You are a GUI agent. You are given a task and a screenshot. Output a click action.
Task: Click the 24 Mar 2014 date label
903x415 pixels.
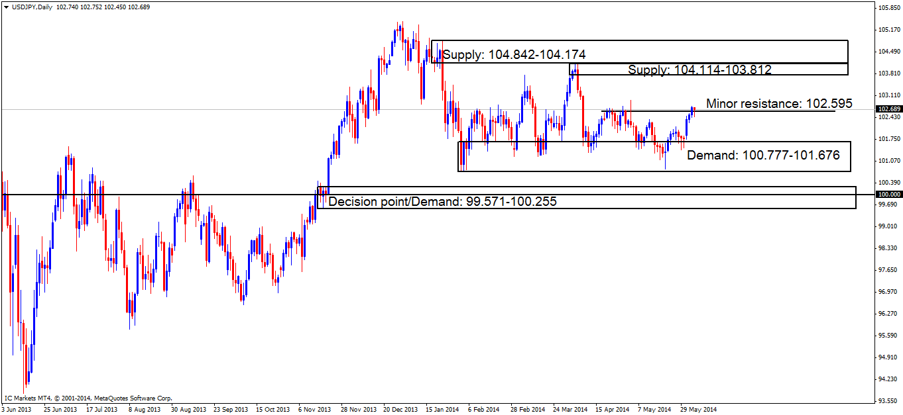(570, 410)
